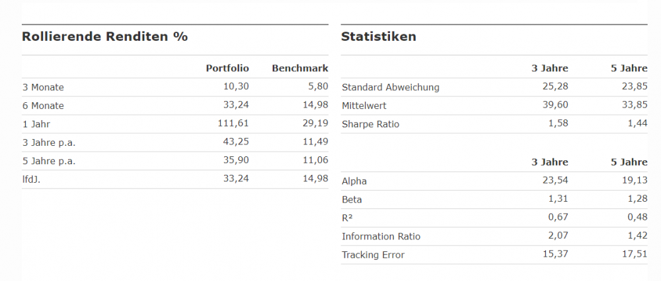
Task: Click the Sharpe Ratio row label
Action: (371, 124)
